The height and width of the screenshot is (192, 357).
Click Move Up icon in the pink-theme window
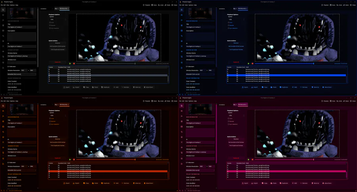click(312, 183)
